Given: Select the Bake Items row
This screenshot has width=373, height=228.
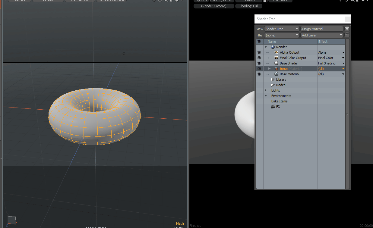Looking at the screenshot, I should [300, 101].
